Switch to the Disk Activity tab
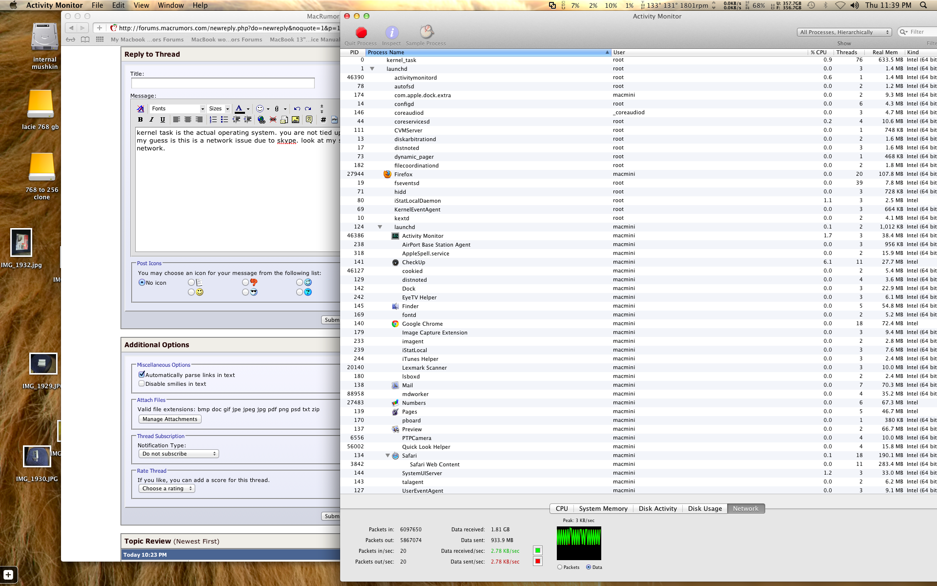 pos(658,509)
